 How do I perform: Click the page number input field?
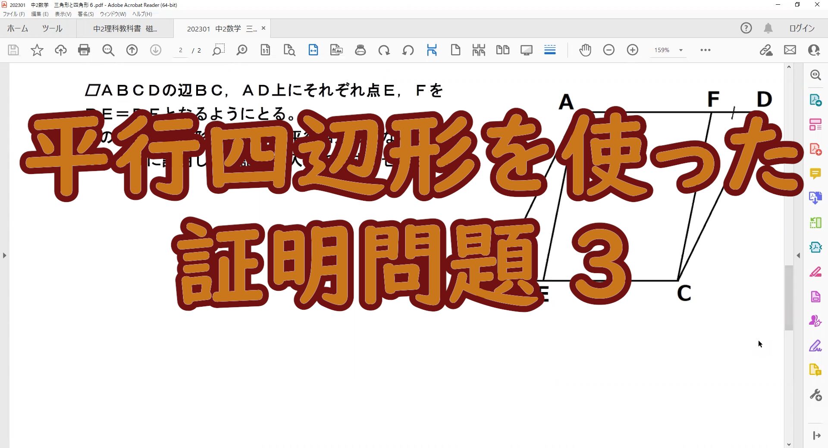(x=181, y=50)
